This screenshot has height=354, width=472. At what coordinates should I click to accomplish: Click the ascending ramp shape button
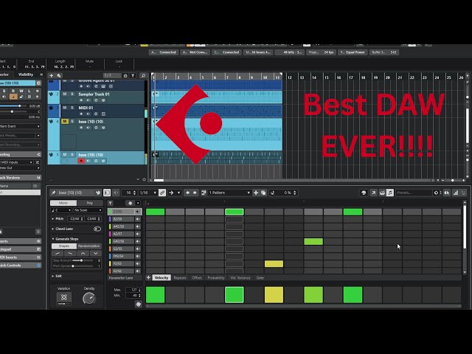click(x=58, y=253)
